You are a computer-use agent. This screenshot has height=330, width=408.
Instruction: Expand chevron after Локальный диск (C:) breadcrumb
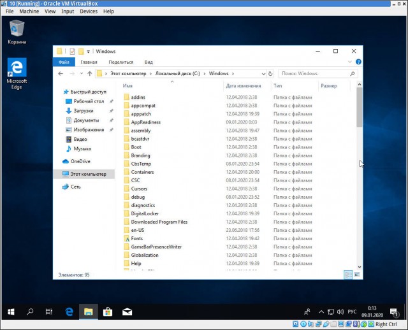204,74
